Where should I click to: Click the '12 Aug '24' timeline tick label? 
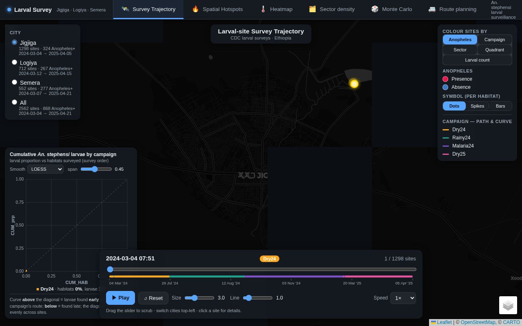[231, 283]
